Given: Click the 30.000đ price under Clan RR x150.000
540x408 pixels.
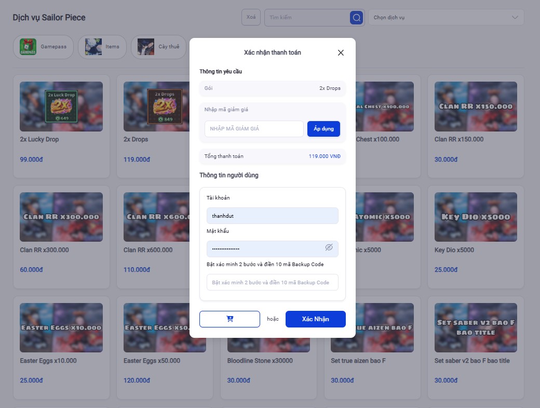Looking at the screenshot, I should coord(446,160).
